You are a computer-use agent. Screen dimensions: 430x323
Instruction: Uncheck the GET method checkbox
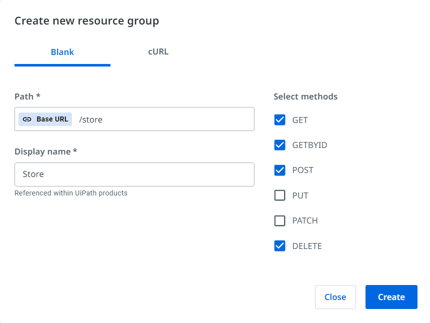tap(279, 120)
